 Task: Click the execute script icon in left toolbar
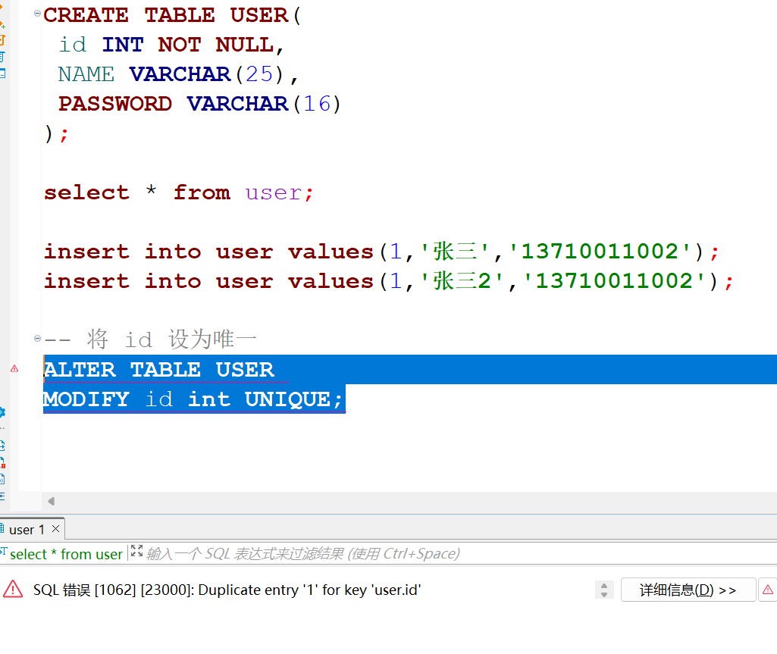tap(2, 39)
